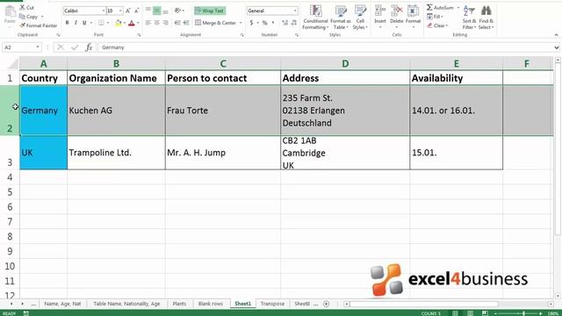
Task: Switch to the Name, Age, Nat sheet tab
Action: pyautogui.click(x=62, y=304)
